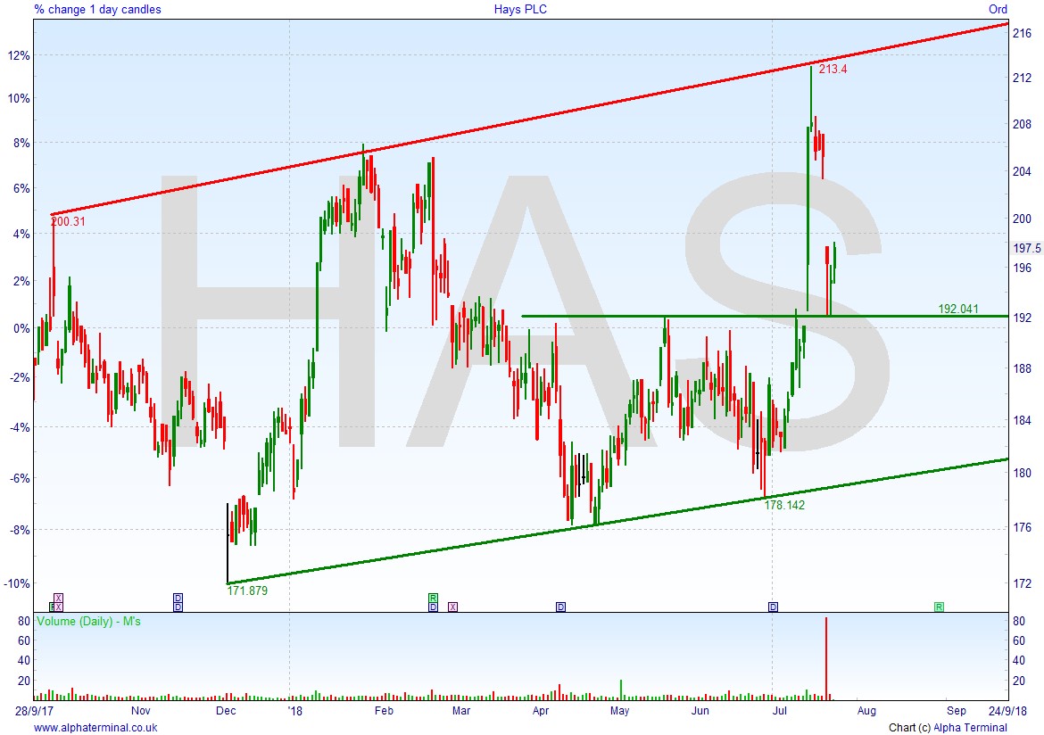Click the 192.041 support level label
This screenshot has width=1044, height=735.
point(958,309)
